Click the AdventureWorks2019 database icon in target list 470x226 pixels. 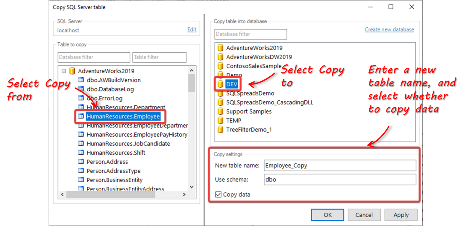(220, 48)
